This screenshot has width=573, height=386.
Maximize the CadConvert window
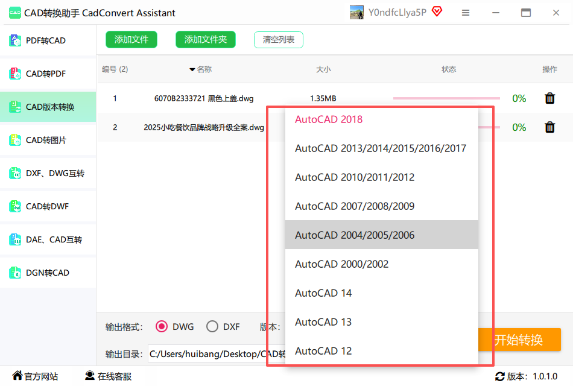pyautogui.click(x=525, y=13)
